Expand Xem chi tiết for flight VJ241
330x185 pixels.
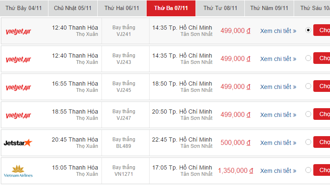point(278,31)
